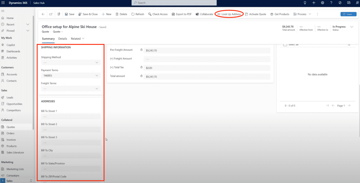
Task: Click Activate Quote in command bar
Action: point(256,14)
